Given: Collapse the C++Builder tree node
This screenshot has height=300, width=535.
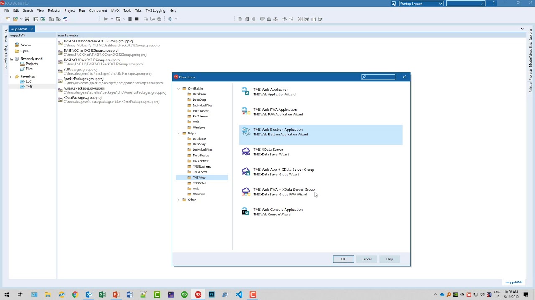Looking at the screenshot, I should tap(178, 89).
